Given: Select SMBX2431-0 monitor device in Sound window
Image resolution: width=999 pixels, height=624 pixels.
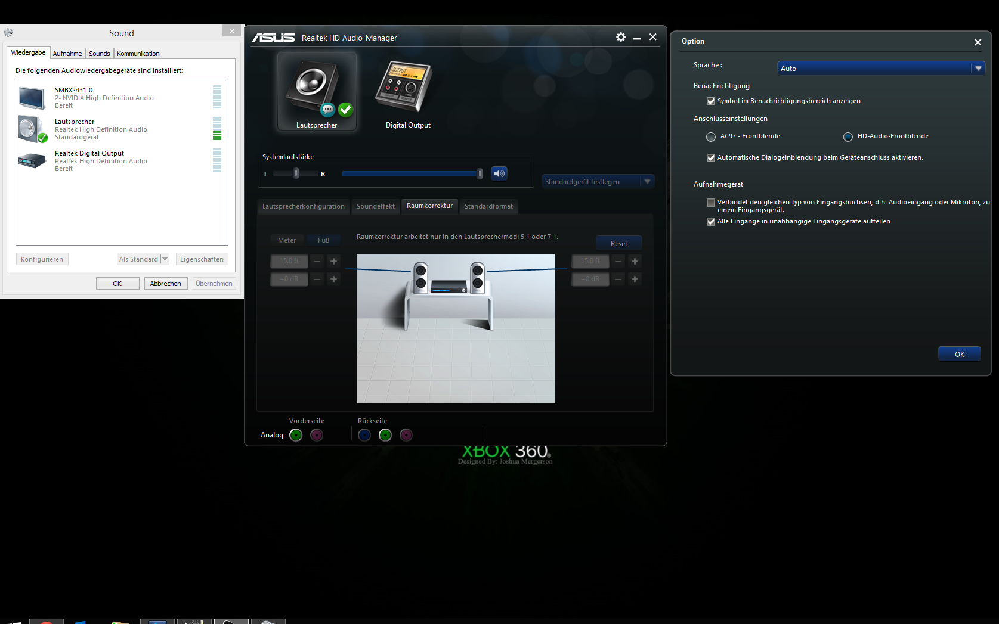Looking at the screenshot, I should (121, 98).
